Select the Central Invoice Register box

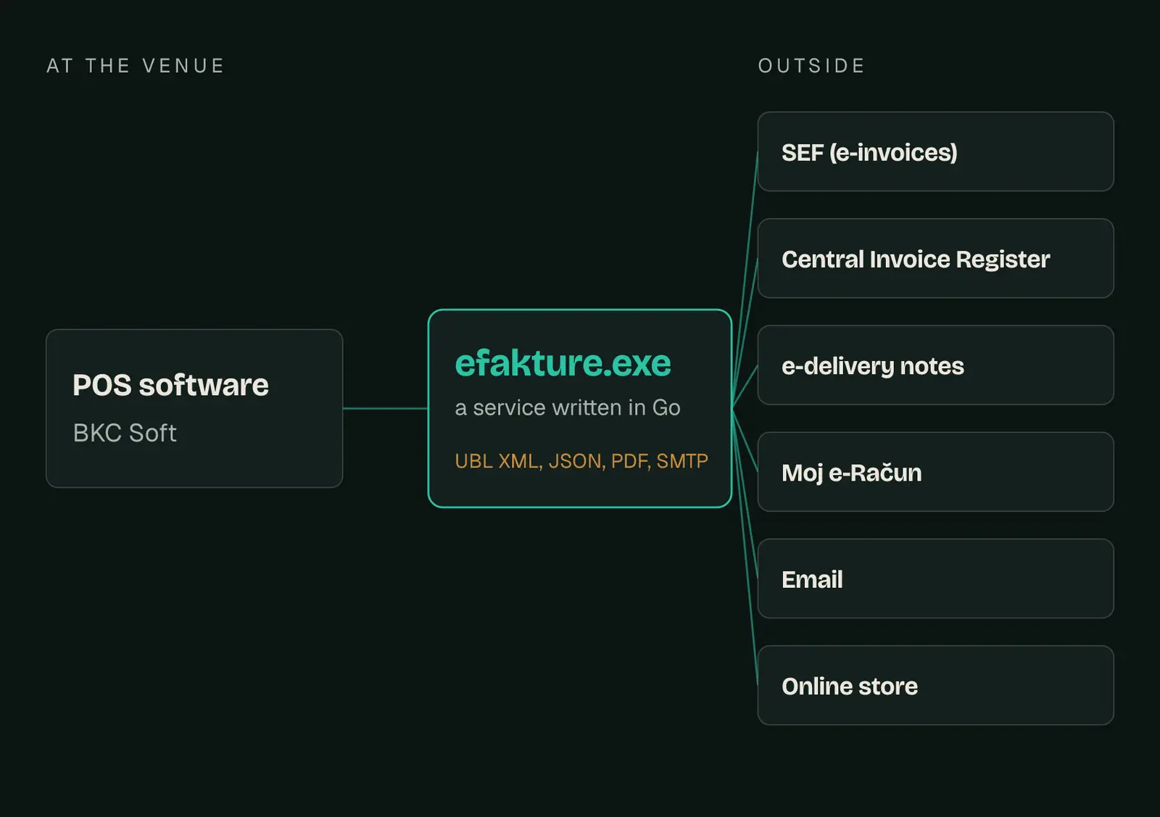(x=935, y=258)
